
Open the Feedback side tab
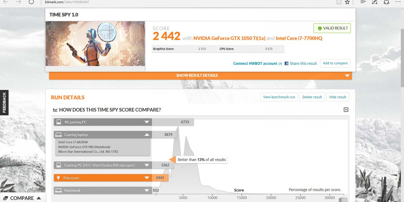[x=4, y=103]
